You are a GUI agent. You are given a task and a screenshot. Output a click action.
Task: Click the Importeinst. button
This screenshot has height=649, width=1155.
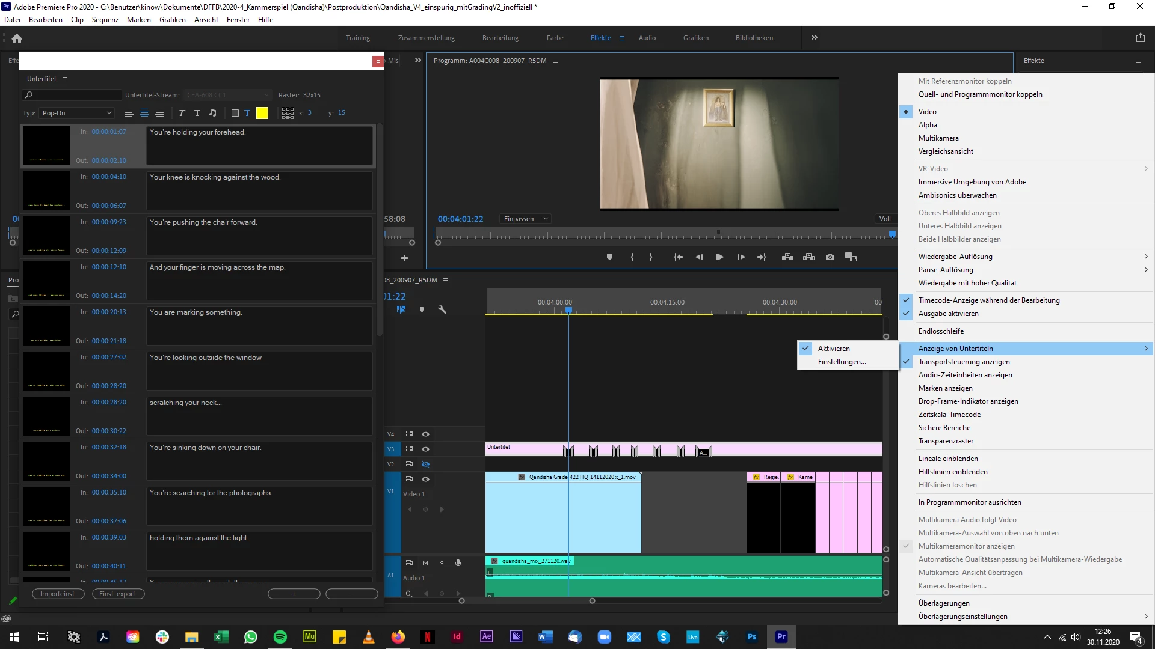(58, 594)
